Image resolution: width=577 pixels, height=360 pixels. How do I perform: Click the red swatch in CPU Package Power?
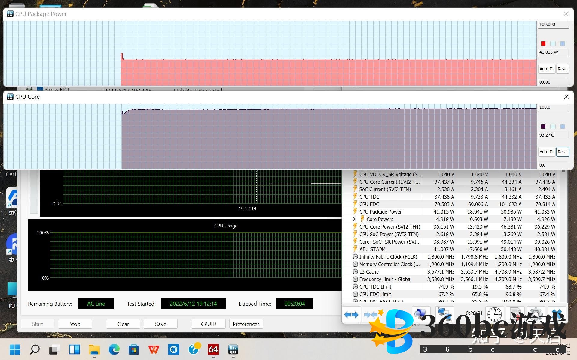click(x=543, y=44)
